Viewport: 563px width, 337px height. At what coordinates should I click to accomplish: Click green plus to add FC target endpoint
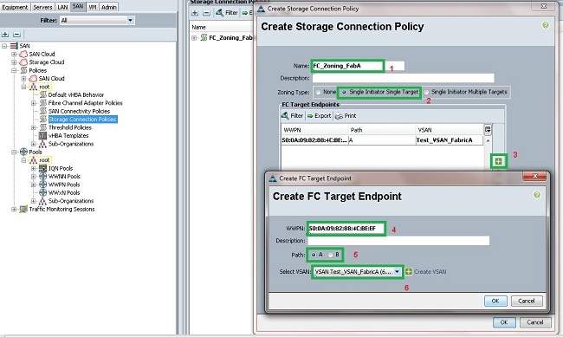coord(498,161)
